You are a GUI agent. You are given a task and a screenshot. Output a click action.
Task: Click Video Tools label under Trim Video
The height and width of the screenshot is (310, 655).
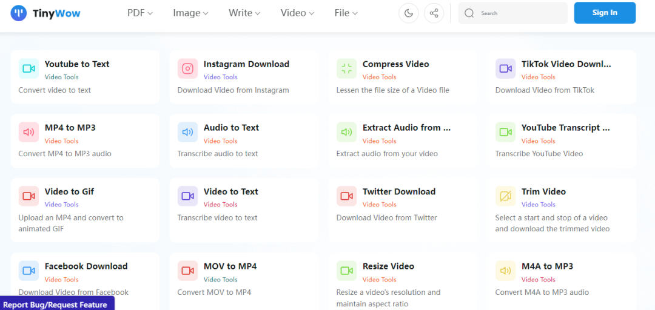[x=539, y=205]
